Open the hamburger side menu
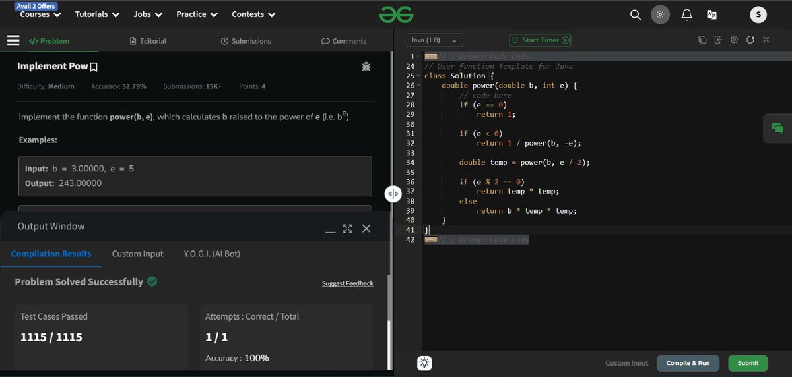Viewport: 792px width, 377px height. point(13,40)
